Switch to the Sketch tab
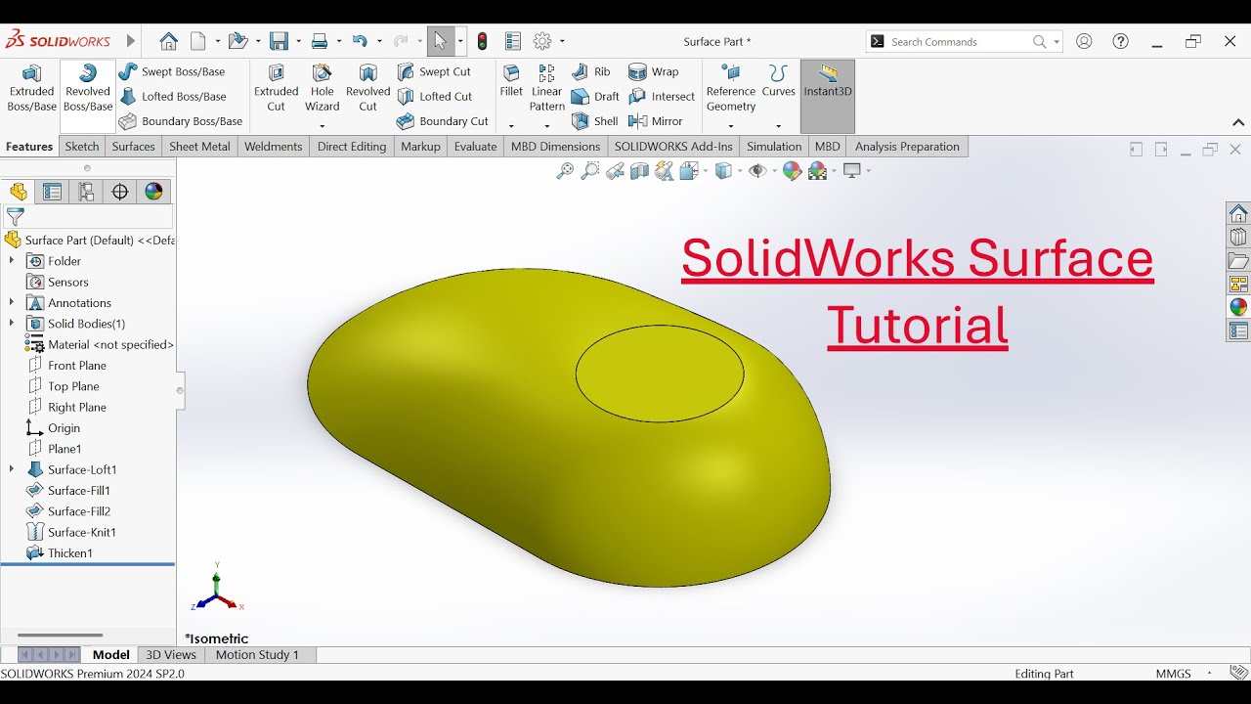This screenshot has width=1251, height=704. [82, 147]
